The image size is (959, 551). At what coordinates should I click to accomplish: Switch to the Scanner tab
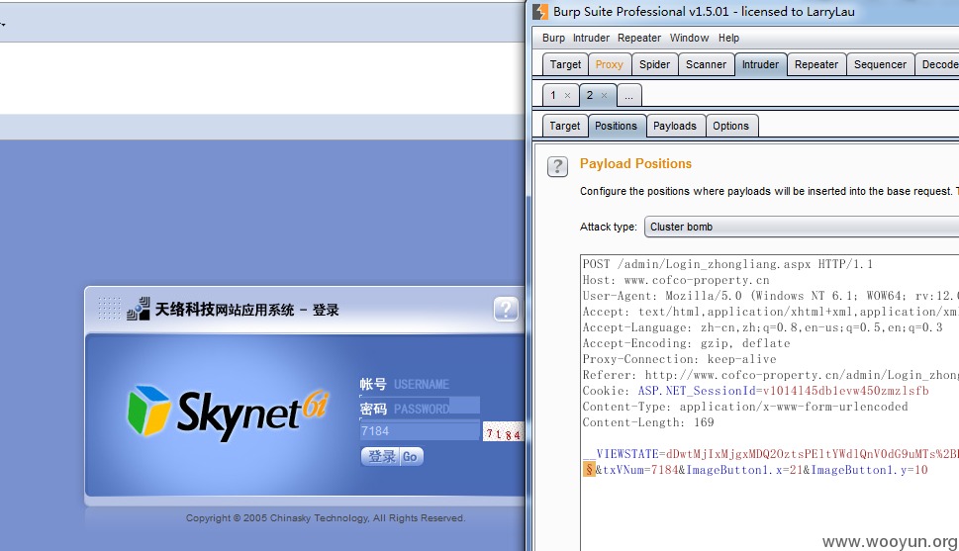point(706,65)
